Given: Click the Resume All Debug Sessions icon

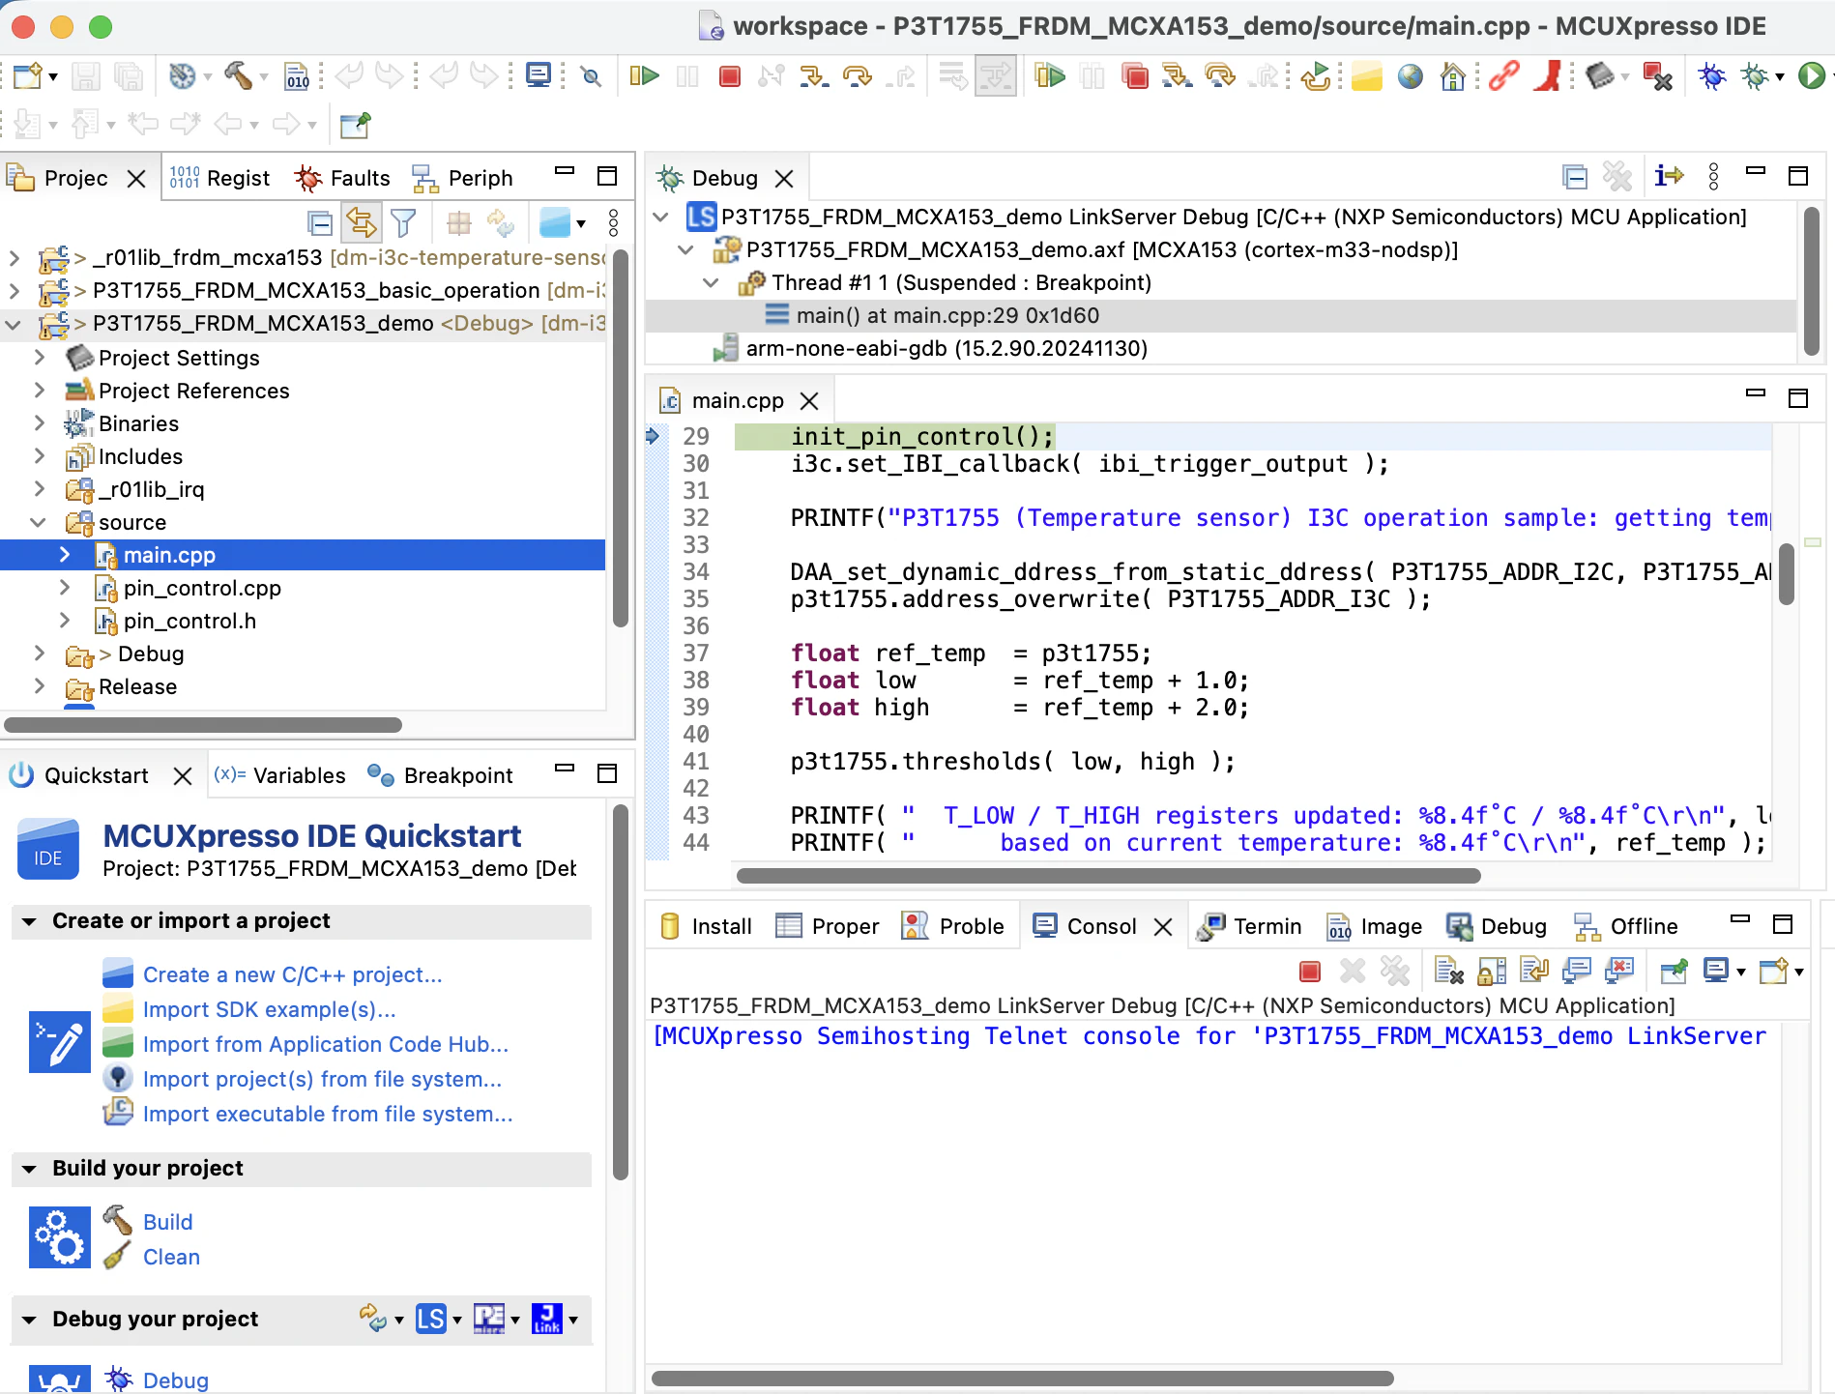Looking at the screenshot, I should pos(1049,75).
